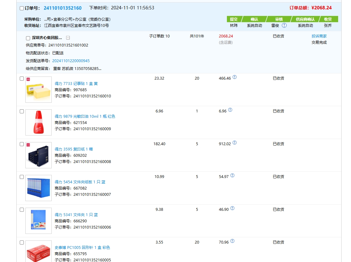Viewport: 351px width, 262px height.
Task: Click supplier message 重客 苏凯微 13507058285...
Action: pos(77,69)
